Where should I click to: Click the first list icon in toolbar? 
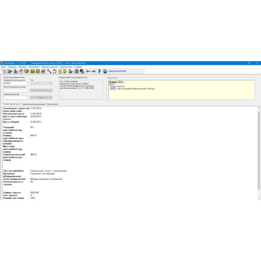point(4,71)
